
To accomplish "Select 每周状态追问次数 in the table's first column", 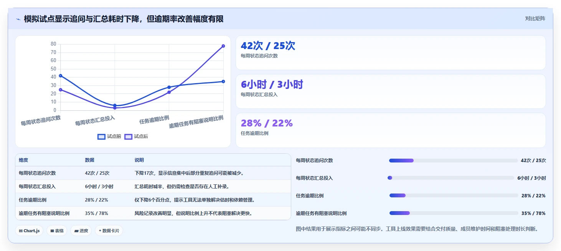I will pos(37,173).
